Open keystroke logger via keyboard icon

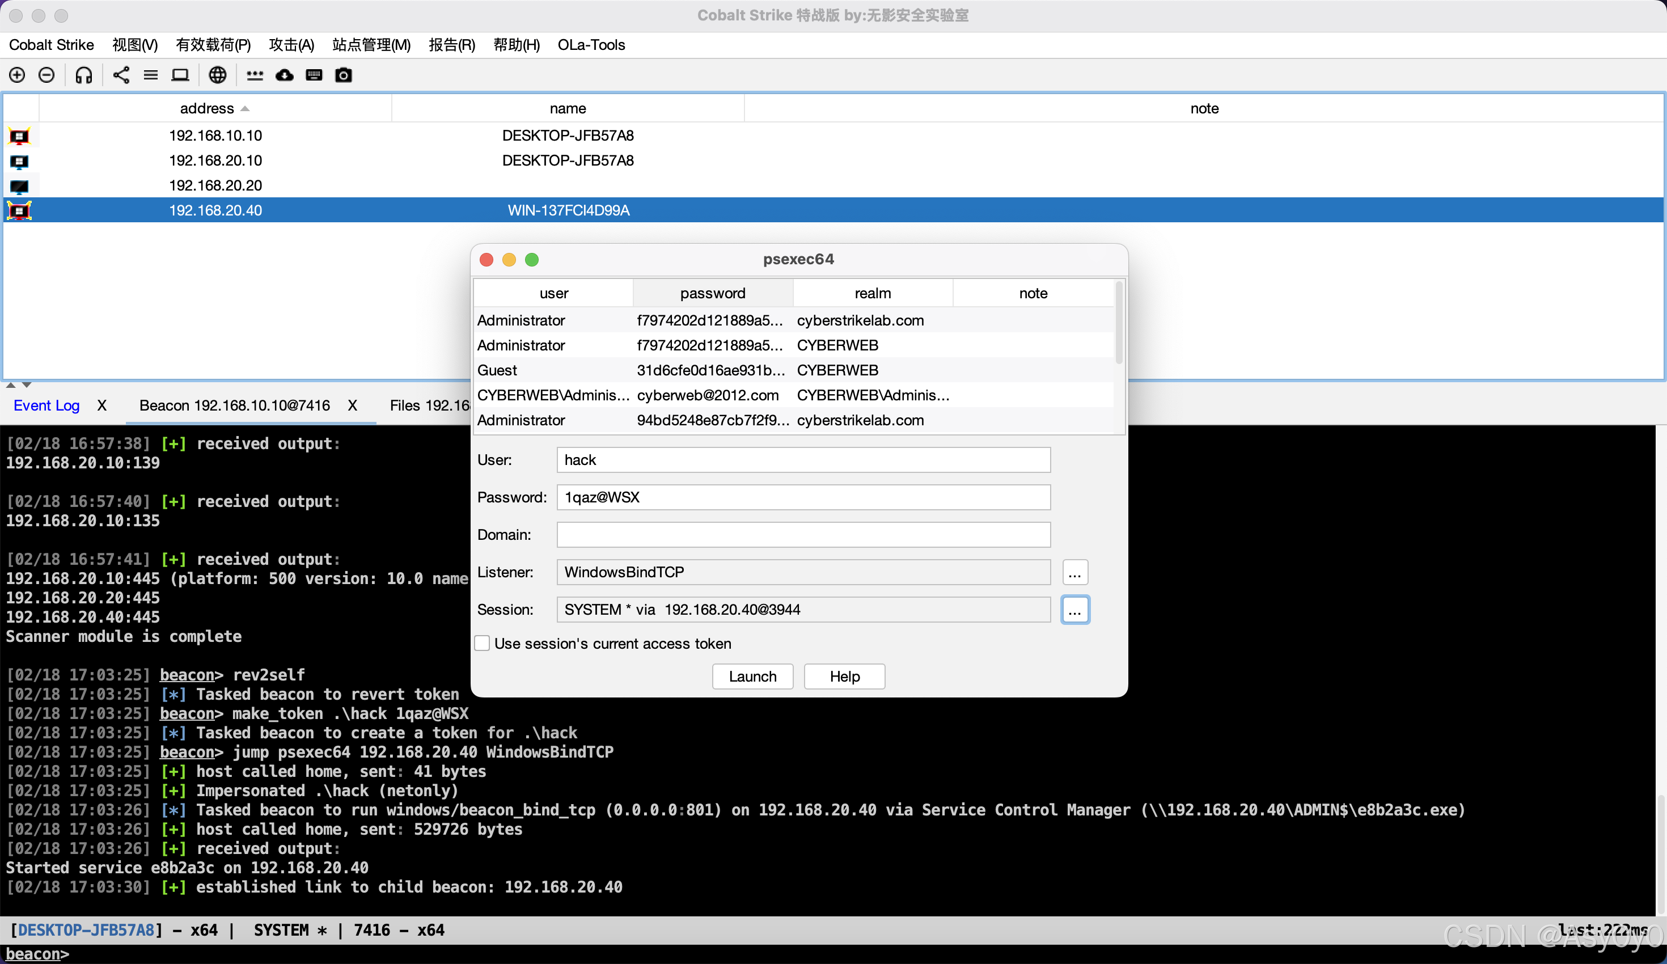(x=314, y=75)
